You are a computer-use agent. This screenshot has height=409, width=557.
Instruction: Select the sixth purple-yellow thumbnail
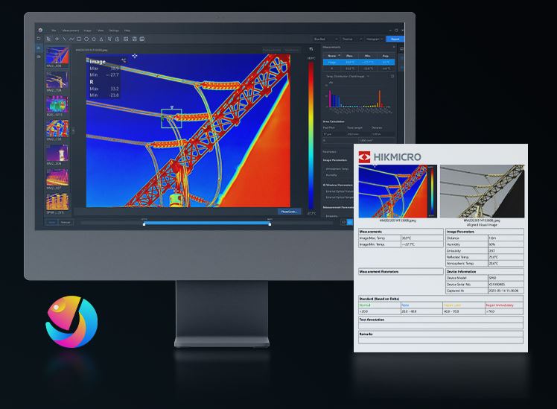pos(57,177)
